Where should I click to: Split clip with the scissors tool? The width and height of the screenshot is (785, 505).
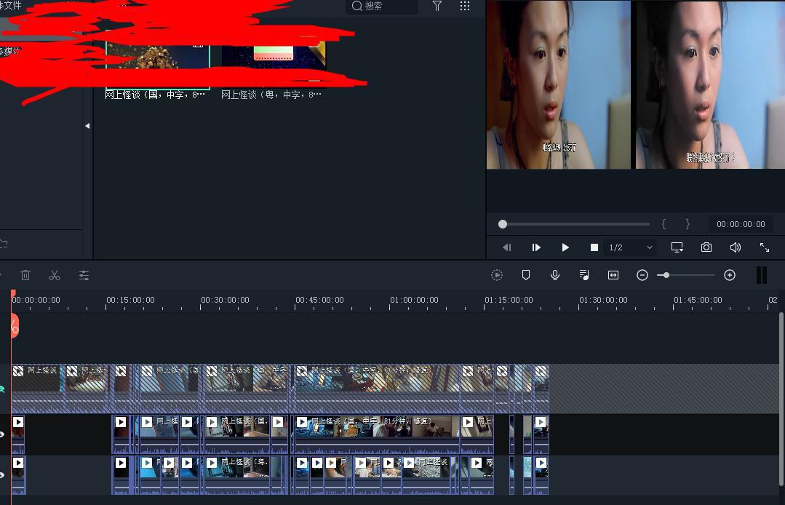(x=55, y=275)
